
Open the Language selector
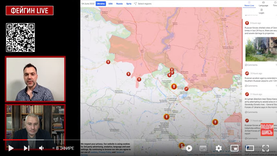coord(263,4)
